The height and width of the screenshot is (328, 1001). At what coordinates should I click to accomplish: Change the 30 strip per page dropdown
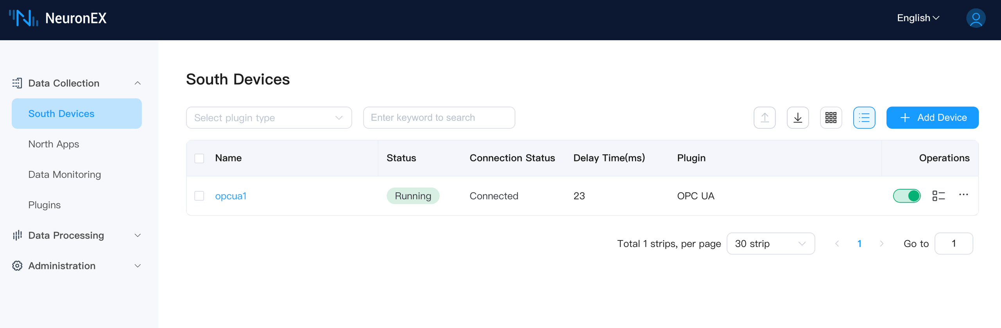(x=770, y=244)
